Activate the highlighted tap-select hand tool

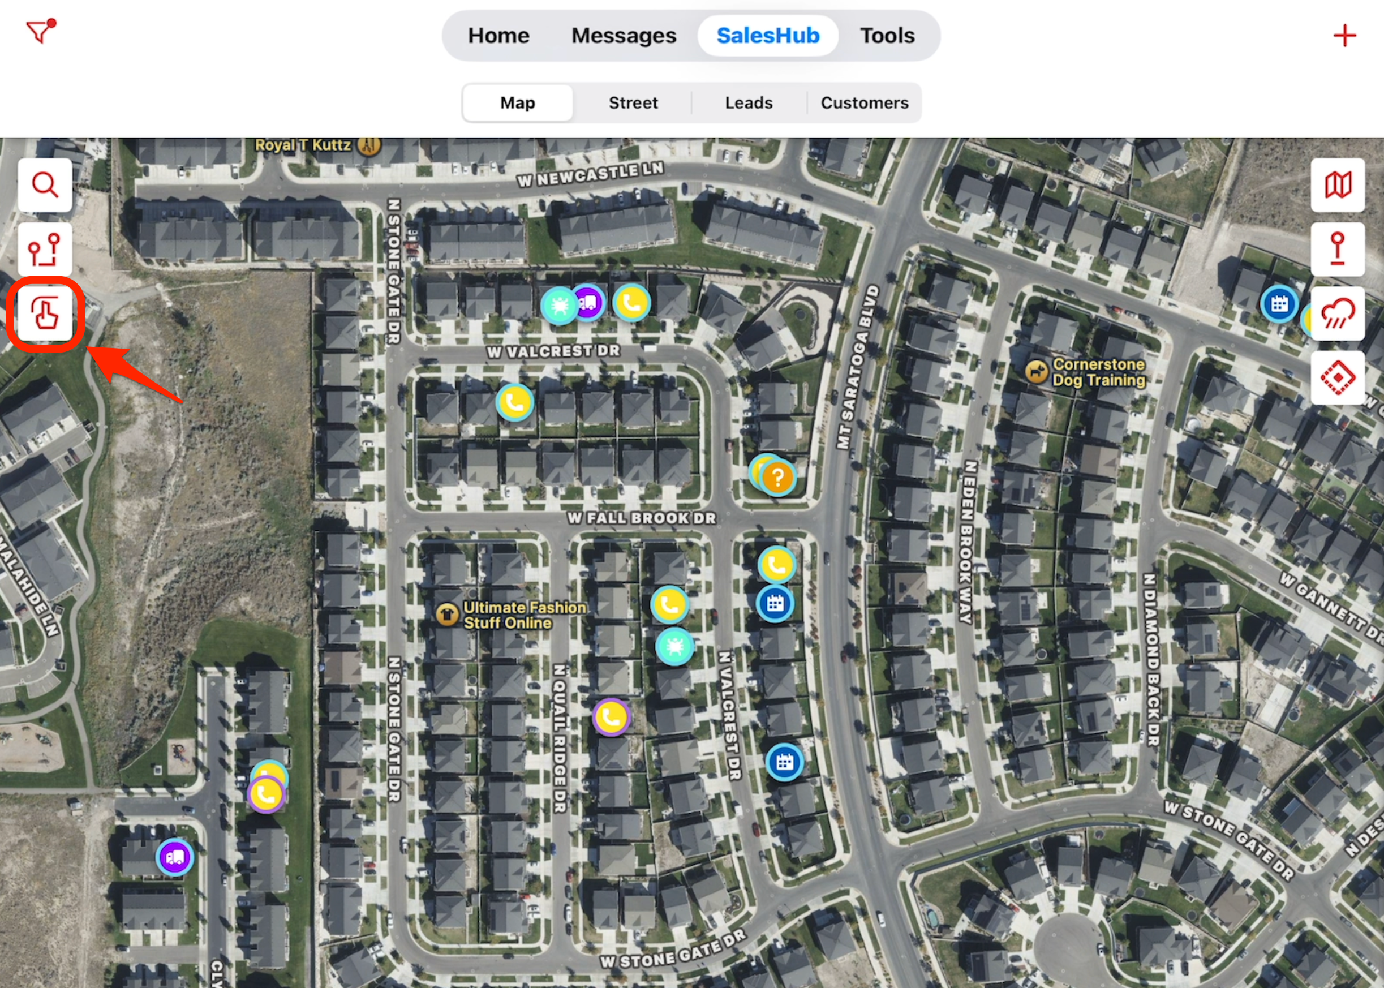tap(46, 313)
